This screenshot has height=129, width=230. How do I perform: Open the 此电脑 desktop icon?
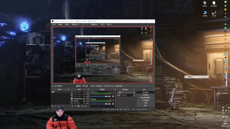coord(205,13)
